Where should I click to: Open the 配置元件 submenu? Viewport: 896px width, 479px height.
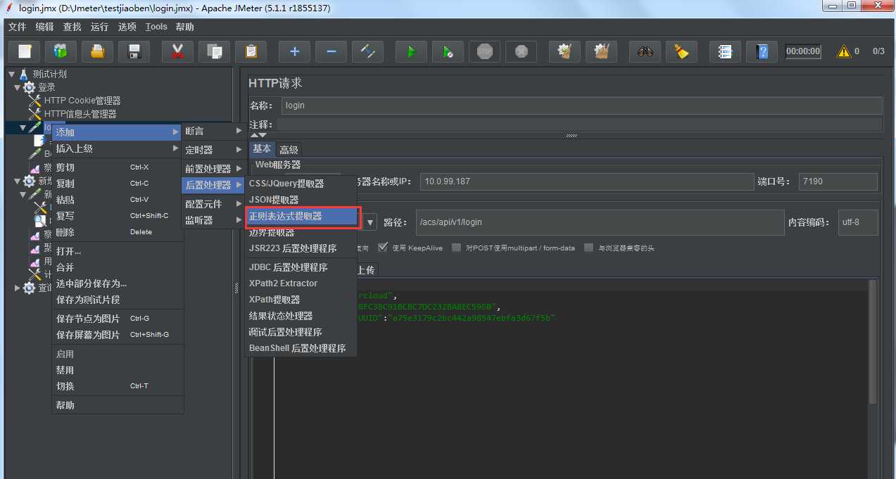(213, 204)
